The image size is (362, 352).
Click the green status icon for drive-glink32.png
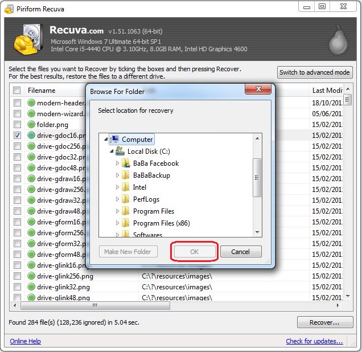pos(31,286)
